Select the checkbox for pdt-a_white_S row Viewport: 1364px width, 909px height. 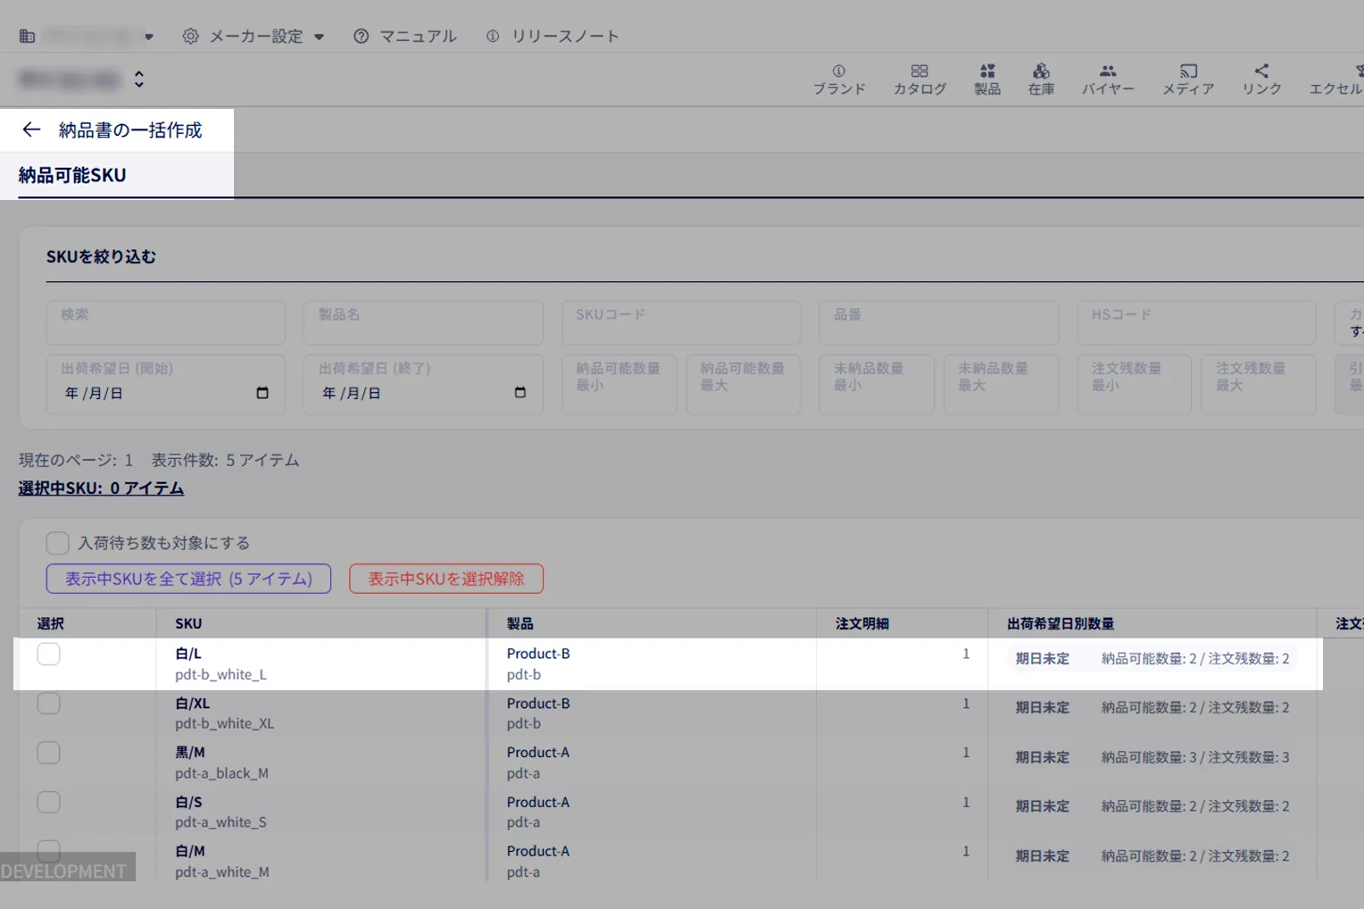[x=49, y=802]
